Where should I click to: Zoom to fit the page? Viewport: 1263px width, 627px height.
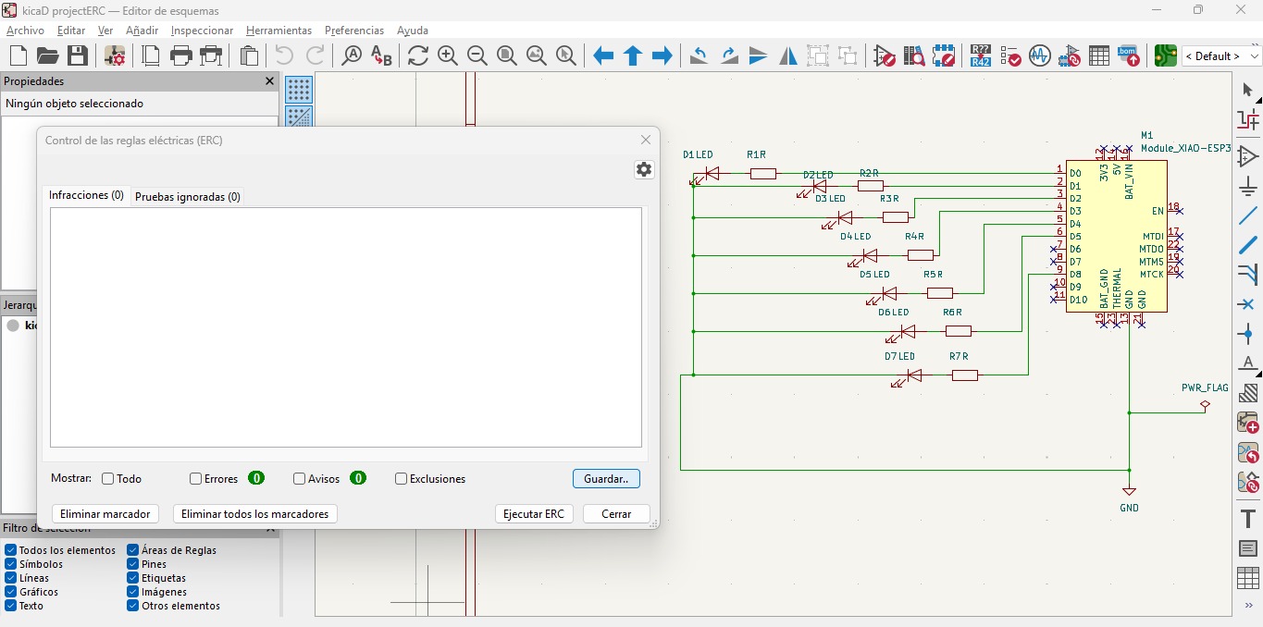tap(507, 55)
